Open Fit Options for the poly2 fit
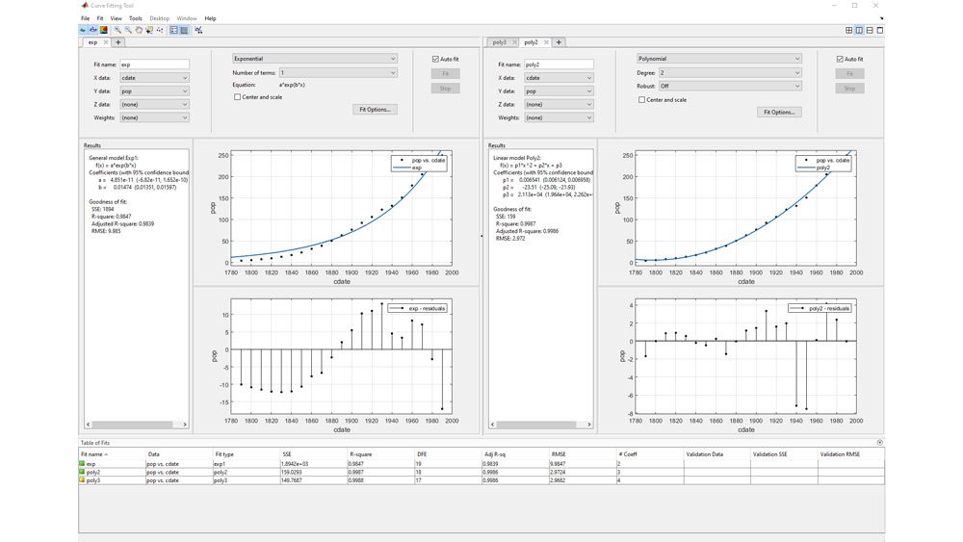The image size is (963, 542). pos(779,112)
